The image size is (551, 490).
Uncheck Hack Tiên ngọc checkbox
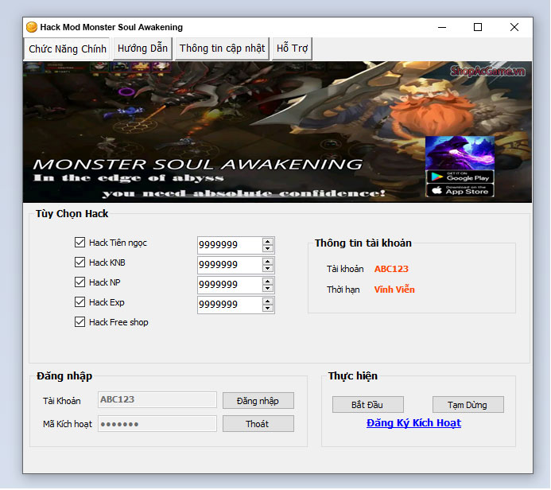click(80, 243)
